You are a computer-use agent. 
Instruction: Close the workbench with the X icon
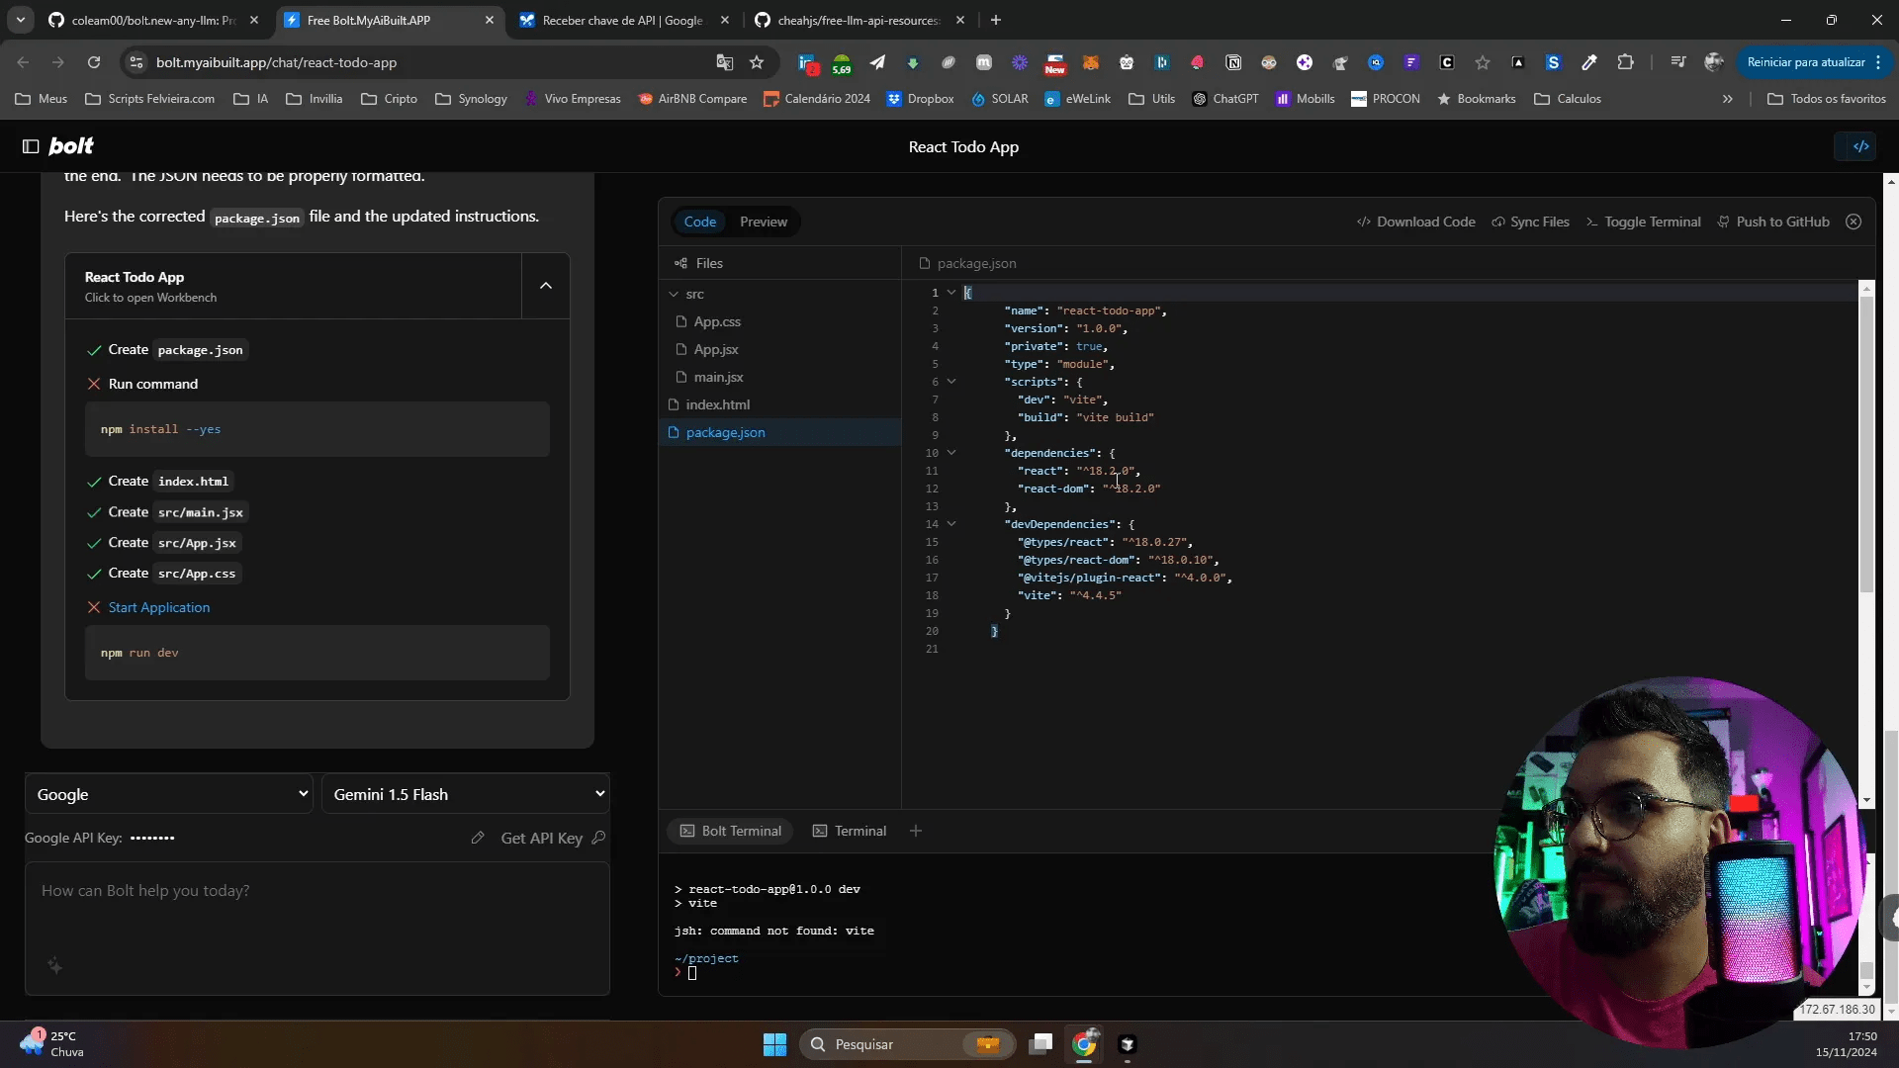click(x=1854, y=222)
